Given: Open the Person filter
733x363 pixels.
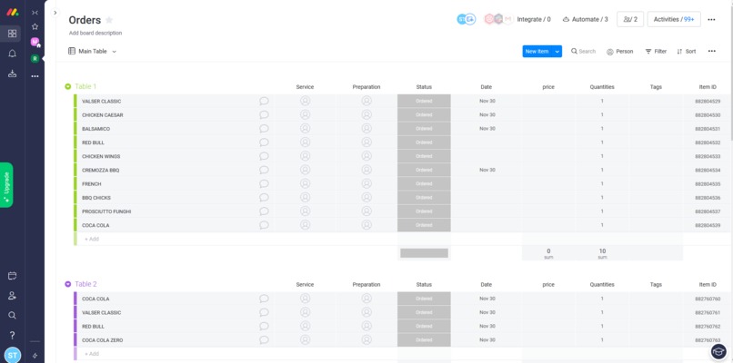Looking at the screenshot, I should tap(620, 52).
